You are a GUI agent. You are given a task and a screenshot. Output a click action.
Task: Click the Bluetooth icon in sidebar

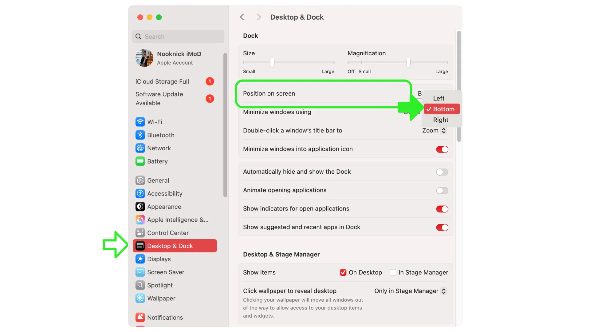coord(140,135)
